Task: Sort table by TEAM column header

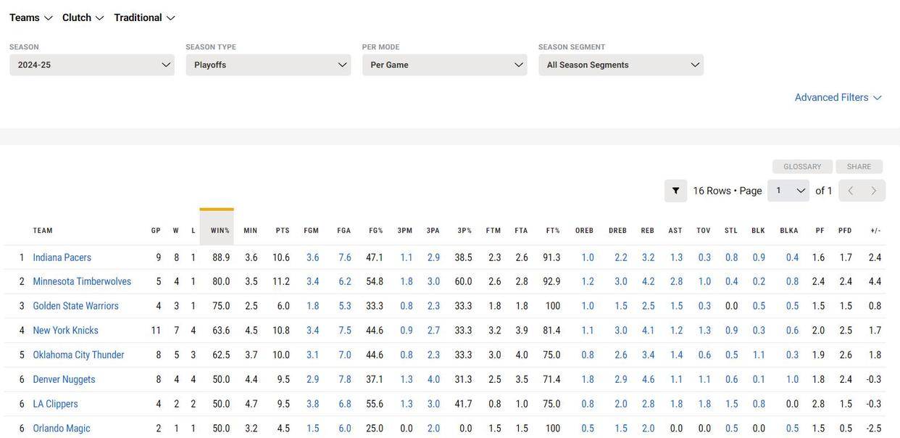Action: pos(43,231)
